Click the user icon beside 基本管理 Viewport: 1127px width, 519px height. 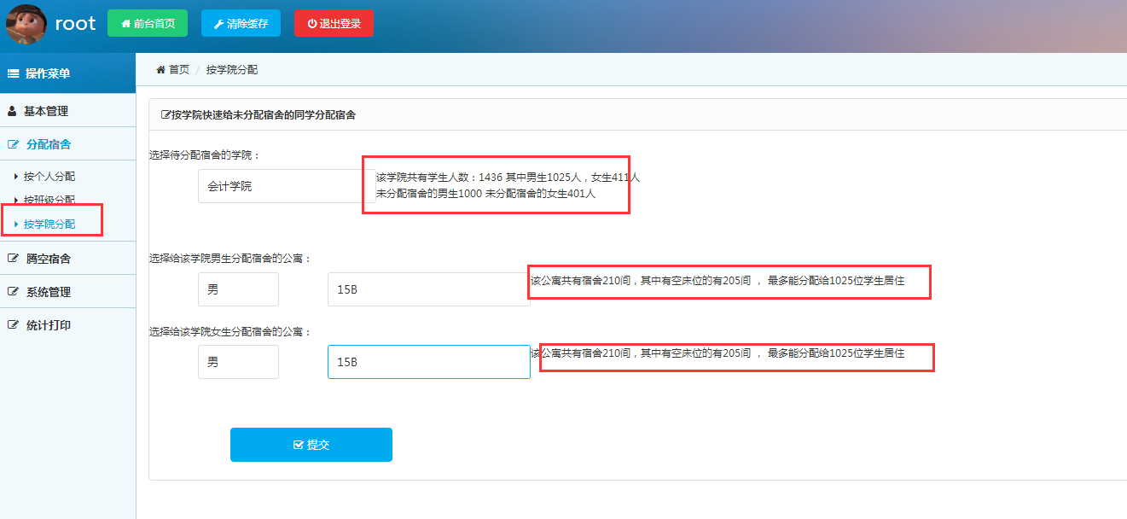tap(11, 110)
